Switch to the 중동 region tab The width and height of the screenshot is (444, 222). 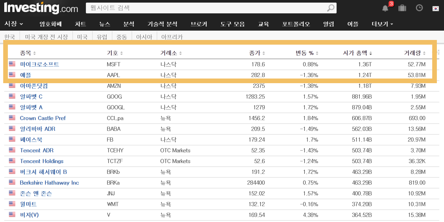(x=122, y=37)
